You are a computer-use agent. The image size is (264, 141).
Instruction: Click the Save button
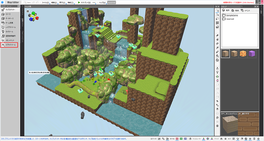(27, 2)
